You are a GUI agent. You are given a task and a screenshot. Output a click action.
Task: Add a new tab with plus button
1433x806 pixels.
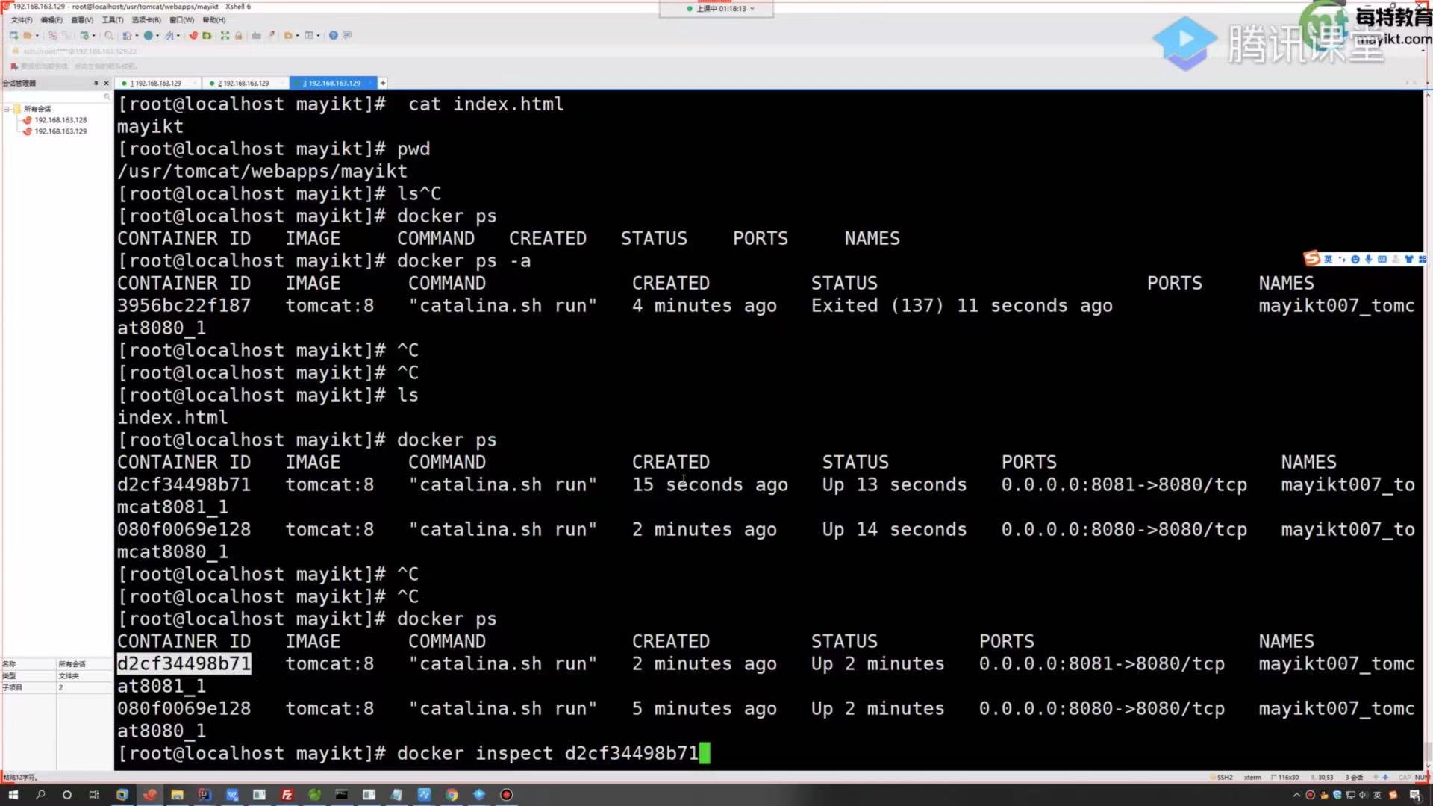(x=383, y=83)
